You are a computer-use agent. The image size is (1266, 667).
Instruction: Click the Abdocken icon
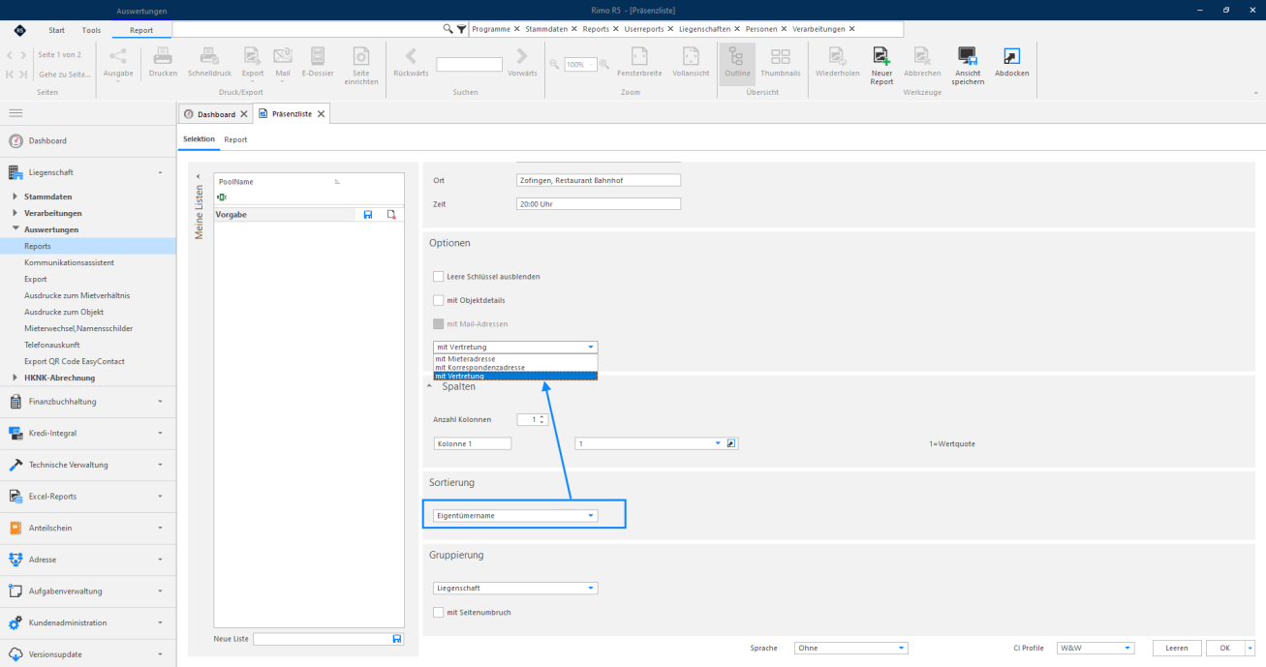pyautogui.click(x=1011, y=56)
